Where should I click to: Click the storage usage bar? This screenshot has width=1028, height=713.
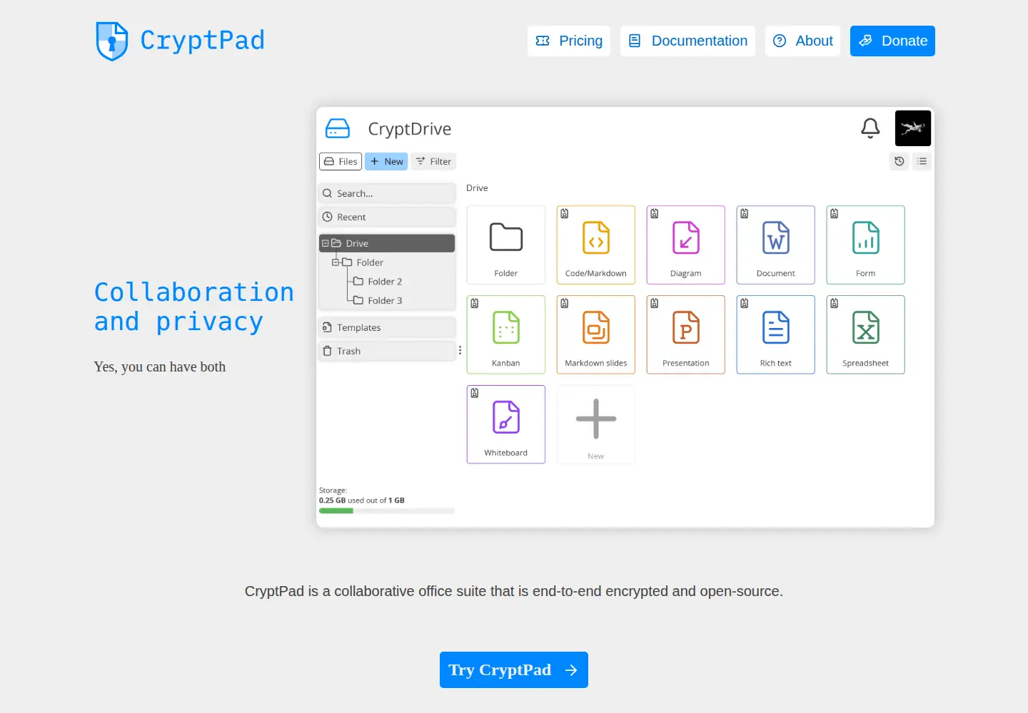pos(387,511)
